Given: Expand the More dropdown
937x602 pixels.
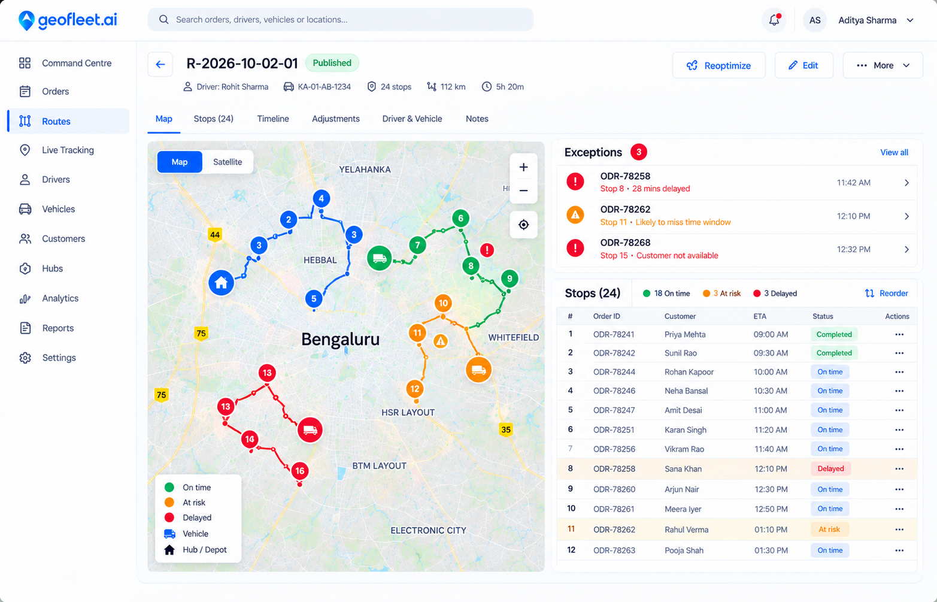Looking at the screenshot, I should click(x=883, y=65).
